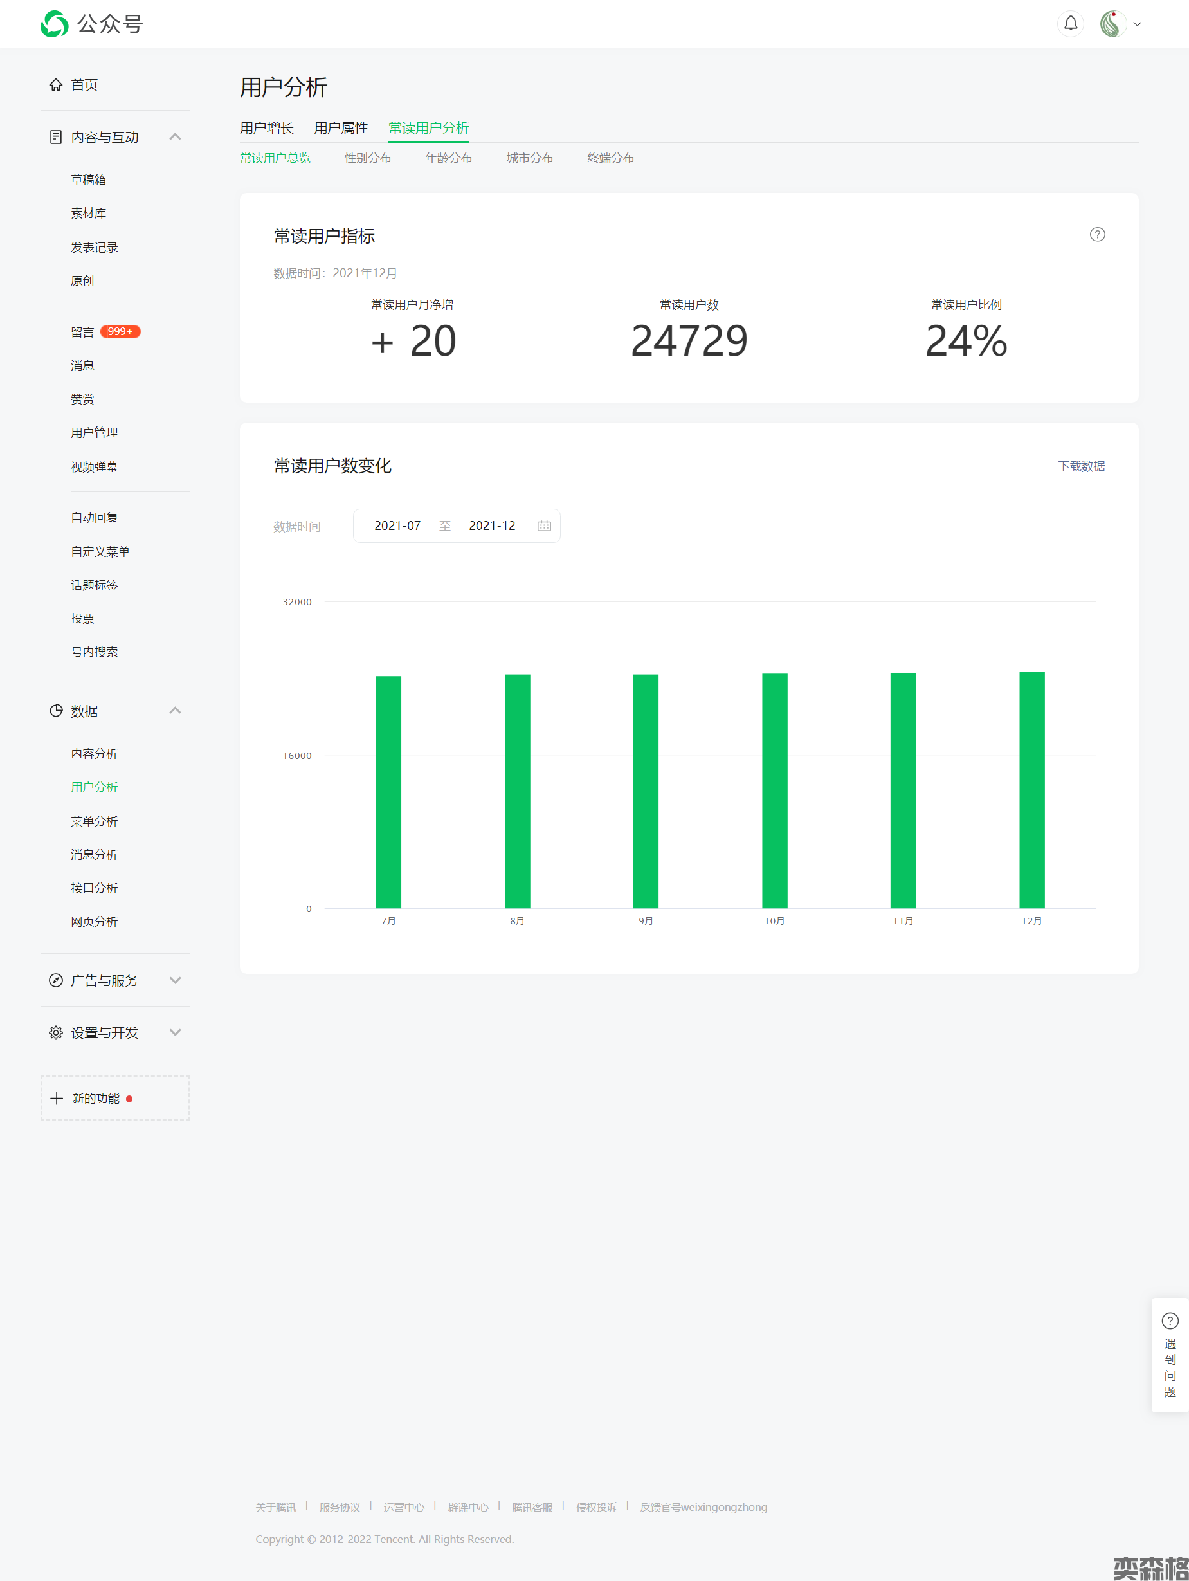
Task: Click the plus icon for 新的功能
Action: click(x=57, y=1098)
